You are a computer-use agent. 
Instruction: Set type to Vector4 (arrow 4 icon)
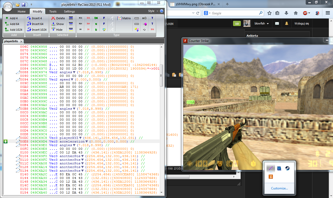pyautogui.click(x=112, y=29)
